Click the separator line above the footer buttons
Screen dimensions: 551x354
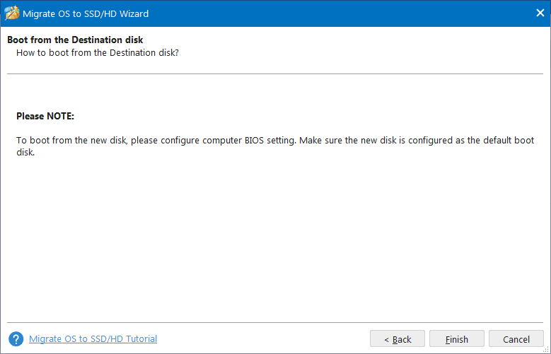275,323
